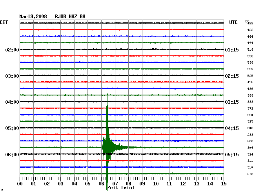The width and height of the screenshot is (255, 194).
Task: Click the DC value 436
Action: click(x=250, y=89)
